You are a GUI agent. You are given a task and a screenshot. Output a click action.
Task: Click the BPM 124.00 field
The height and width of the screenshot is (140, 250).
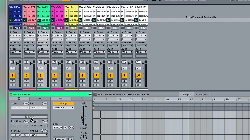tap(58, 128)
